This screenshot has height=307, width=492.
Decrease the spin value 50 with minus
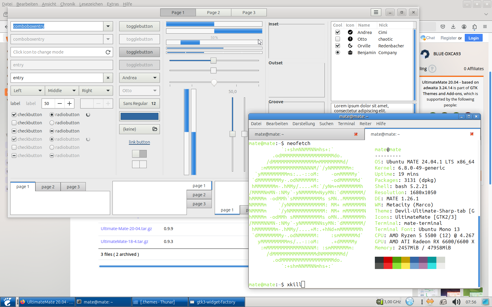point(60,104)
